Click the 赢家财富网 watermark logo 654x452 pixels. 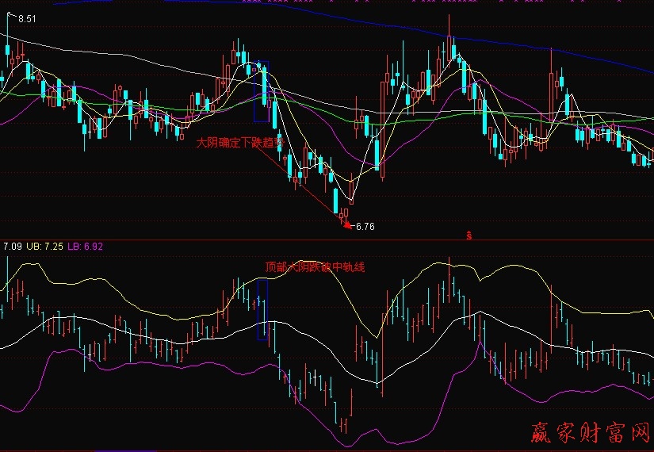pos(590,432)
